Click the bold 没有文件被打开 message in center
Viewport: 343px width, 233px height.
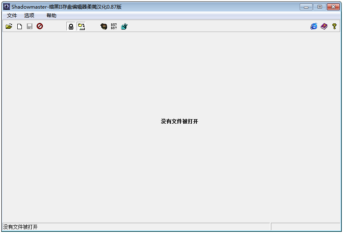tap(180, 122)
